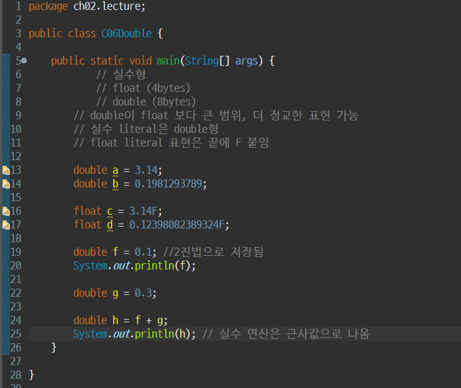Click comment '// double (8bytes)'
461x388 pixels.
click(x=146, y=102)
